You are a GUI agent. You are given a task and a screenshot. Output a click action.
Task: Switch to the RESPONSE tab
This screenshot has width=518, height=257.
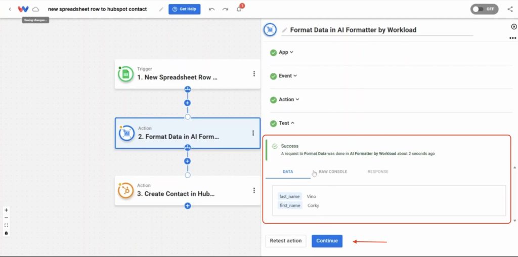click(x=378, y=172)
